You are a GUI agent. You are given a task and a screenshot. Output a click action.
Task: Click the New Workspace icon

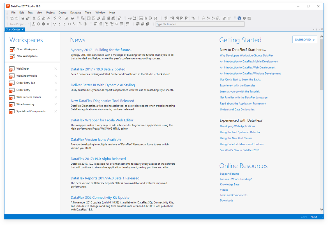[x=12, y=56]
